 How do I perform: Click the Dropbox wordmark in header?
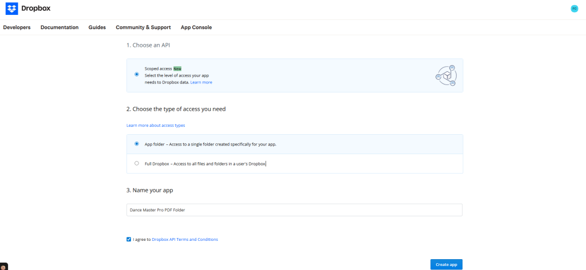pyautogui.click(x=35, y=9)
